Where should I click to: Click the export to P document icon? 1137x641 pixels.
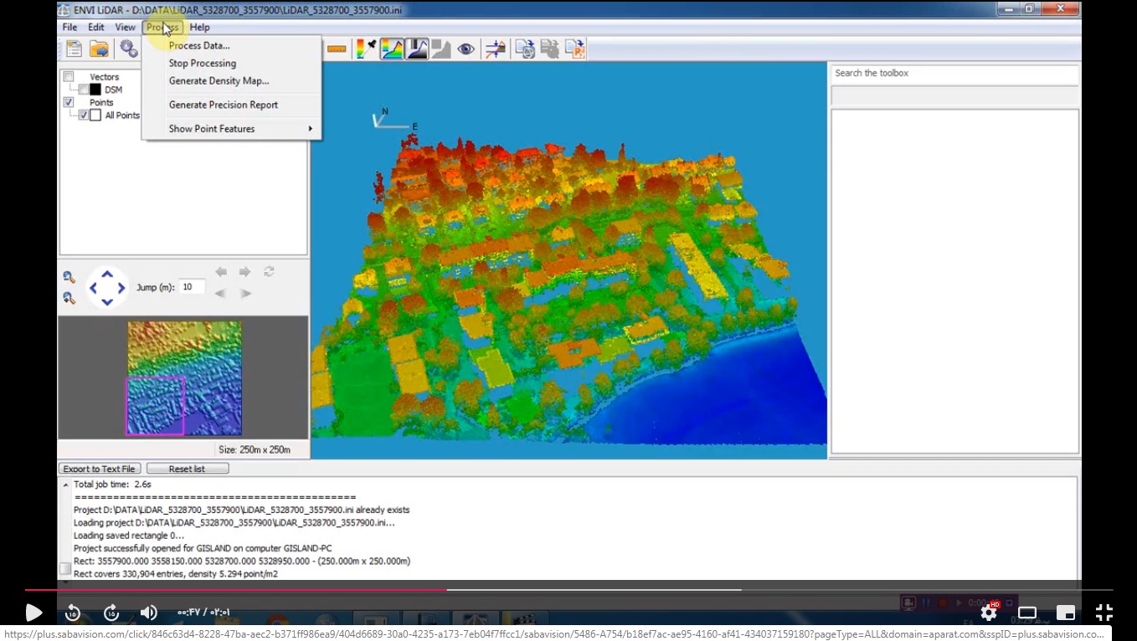574,49
